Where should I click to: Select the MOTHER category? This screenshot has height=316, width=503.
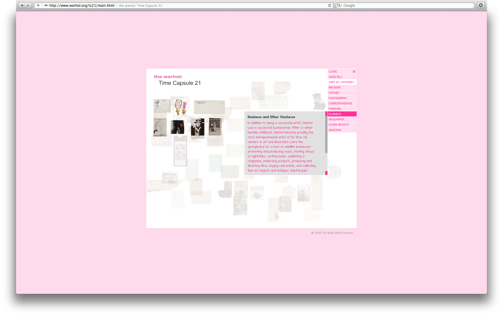coord(334,93)
